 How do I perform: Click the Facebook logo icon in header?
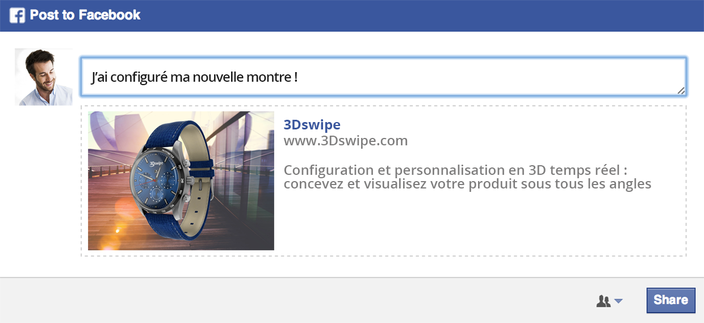pos(17,15)
